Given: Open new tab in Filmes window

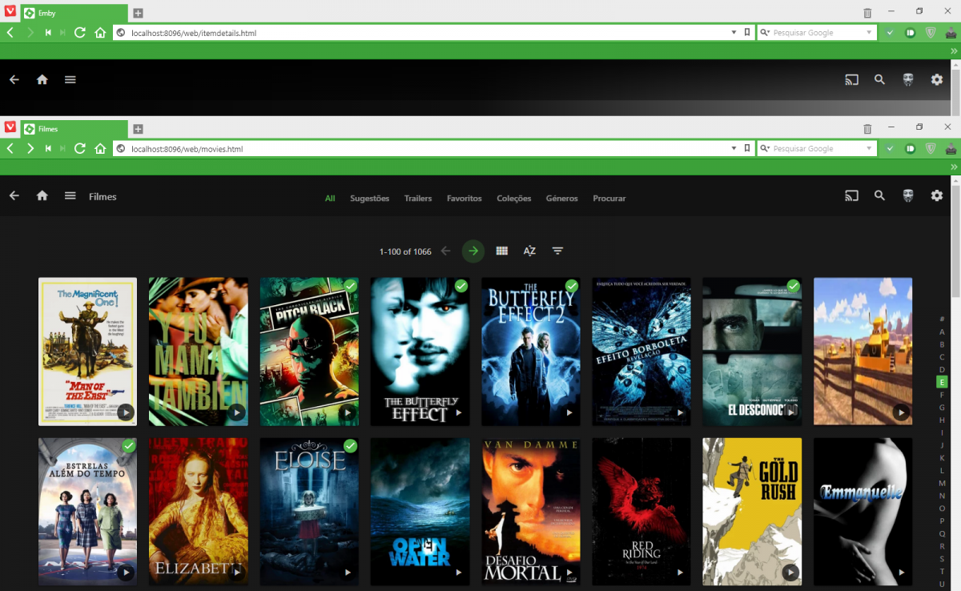Looking at the screenshot, I should point(138,129).
